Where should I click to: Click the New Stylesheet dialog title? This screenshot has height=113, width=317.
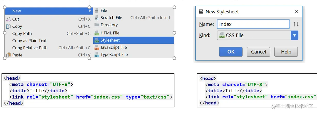click(222, 12)
